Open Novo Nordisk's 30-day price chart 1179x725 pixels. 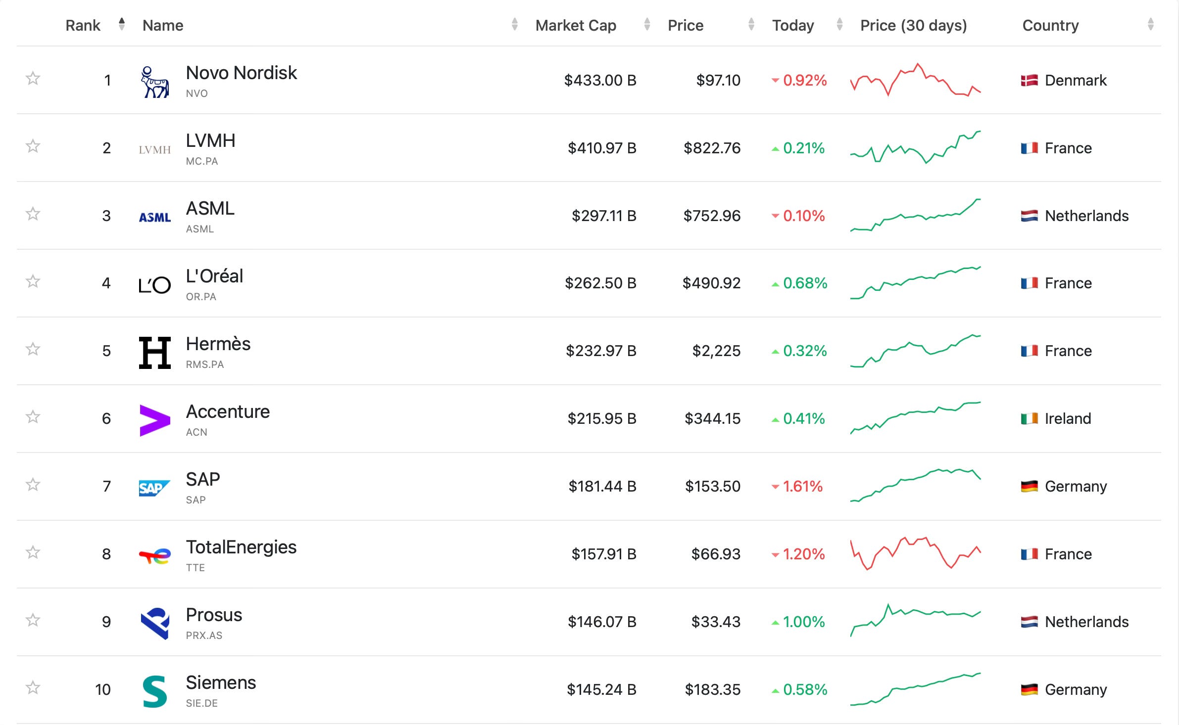point(915,80)
